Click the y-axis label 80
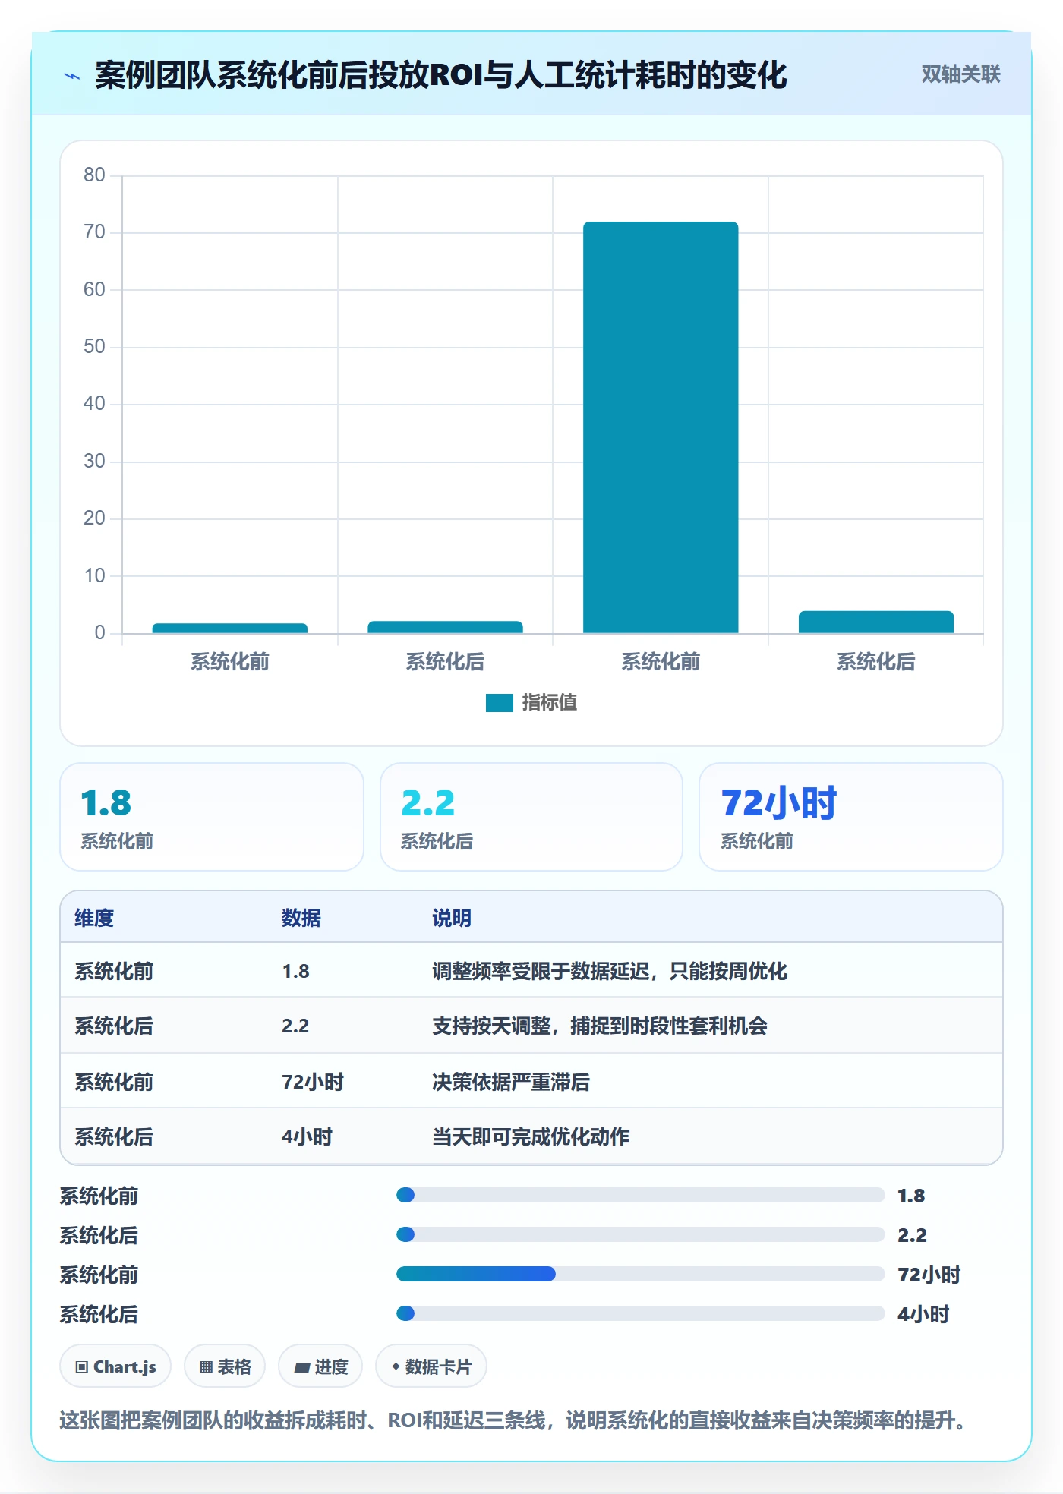The height and width of the screenshot is (1494, 1063). coord(94,175)
